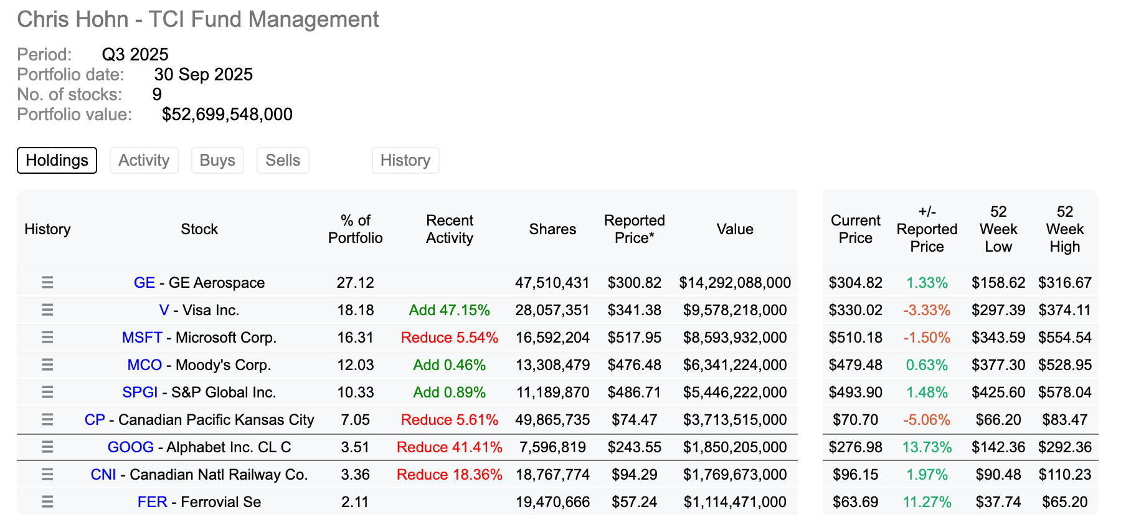Go to the History tab
Viewport: 1131px width, 527px height.
[x=405, y=161]
